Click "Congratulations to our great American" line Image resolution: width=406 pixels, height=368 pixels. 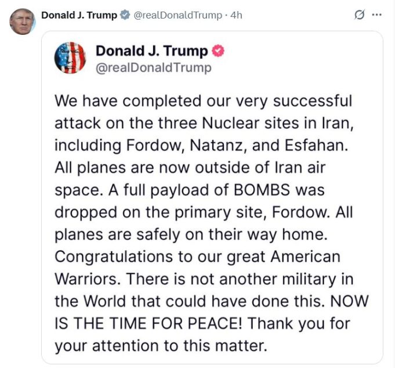pos(197,256)
